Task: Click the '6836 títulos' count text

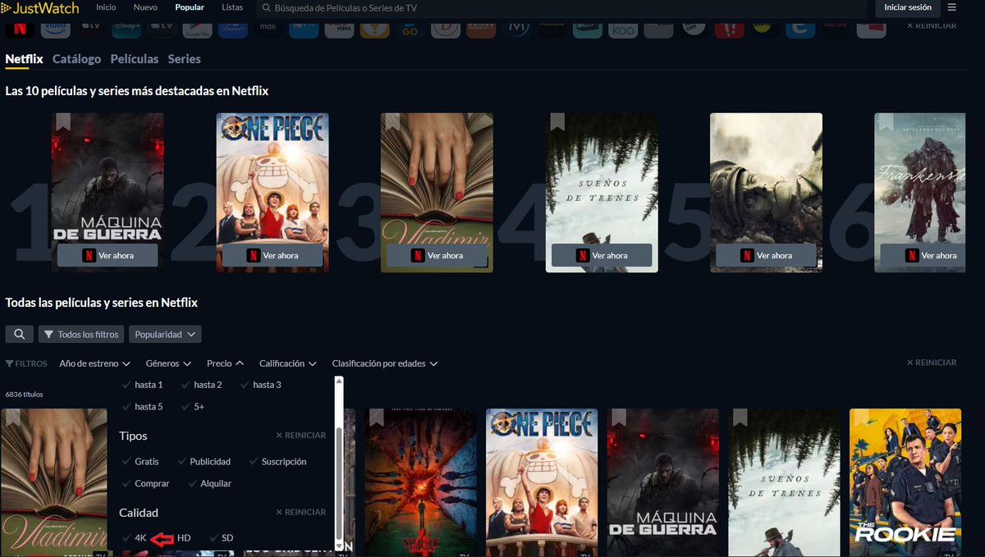Action: coord(24,395)
